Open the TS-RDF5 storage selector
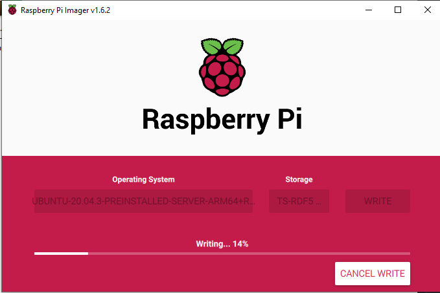This screenshot has height=293, width=440. (x=299, y=201)
